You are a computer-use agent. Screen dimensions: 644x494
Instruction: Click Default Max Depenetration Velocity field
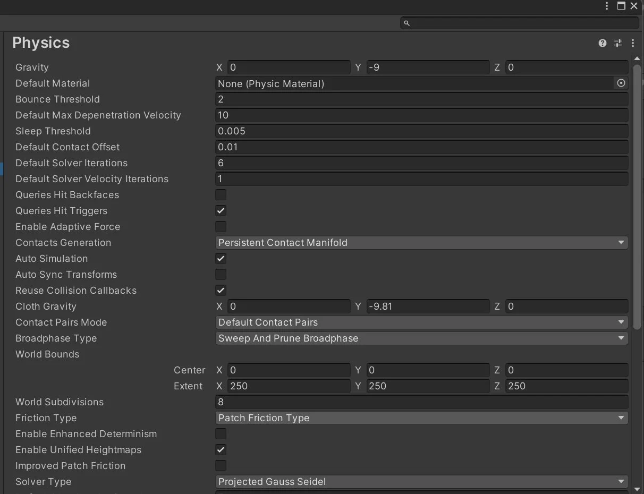(x=422, y=115)
